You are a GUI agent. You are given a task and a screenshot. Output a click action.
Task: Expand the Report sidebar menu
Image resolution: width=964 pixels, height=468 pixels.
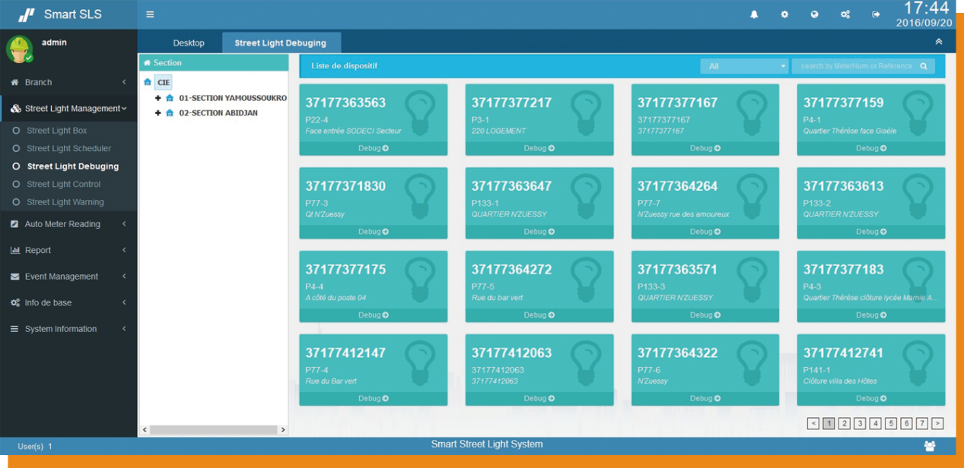coord(68,250)
